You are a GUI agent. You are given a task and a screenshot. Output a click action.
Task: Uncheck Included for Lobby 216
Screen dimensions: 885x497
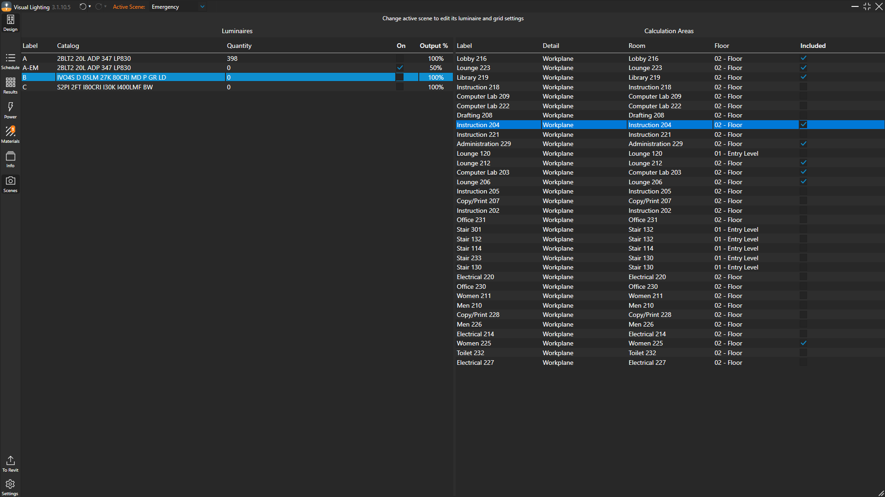coord(803,58)
